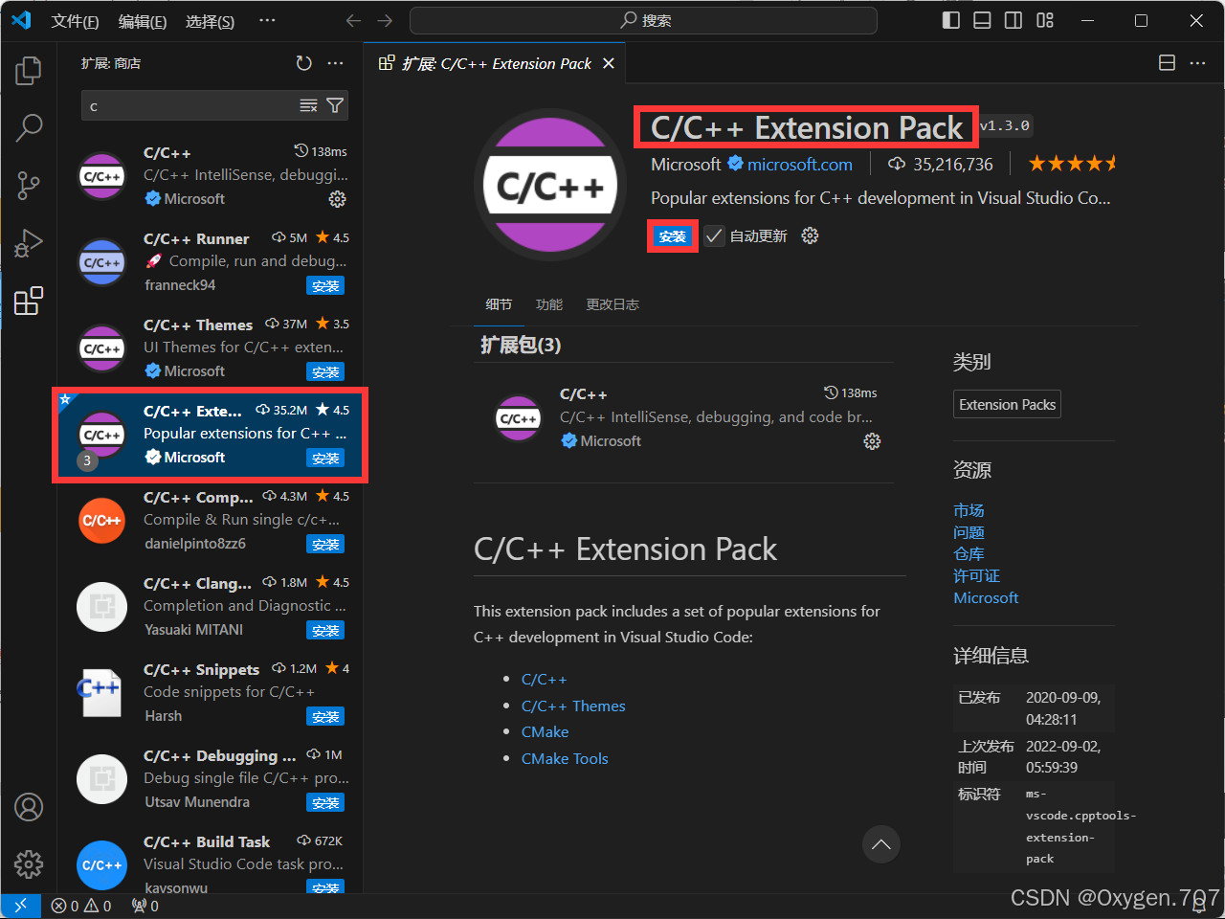Switch to the Details tab
This screenshot has height=919, width=1225.
point(499,304)
